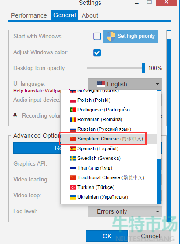Open the About tab

90,15
